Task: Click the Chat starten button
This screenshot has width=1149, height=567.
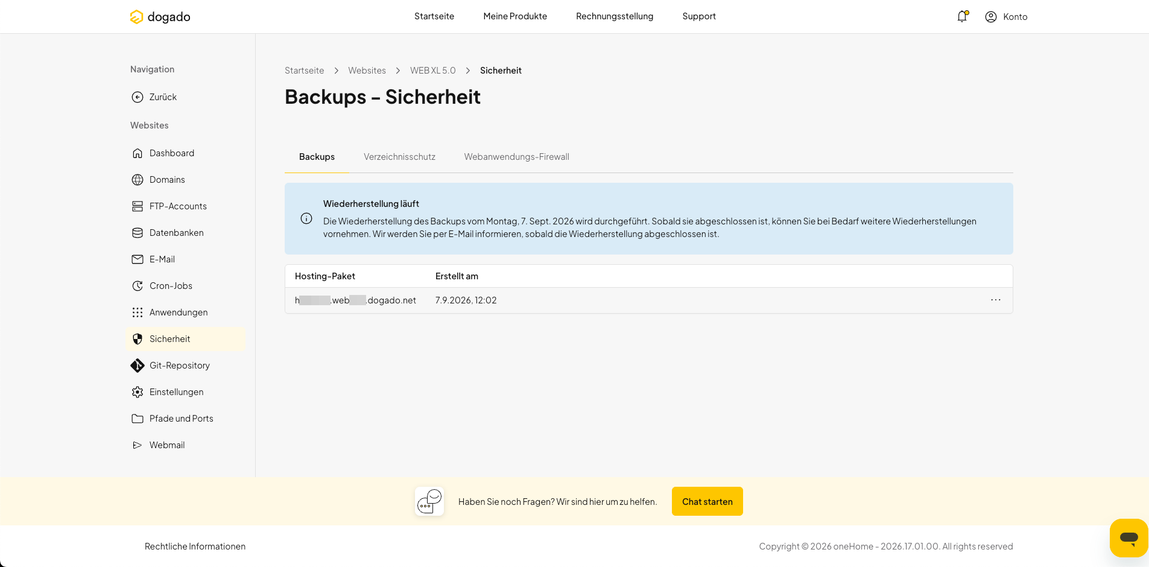Action: coord(707,501)
